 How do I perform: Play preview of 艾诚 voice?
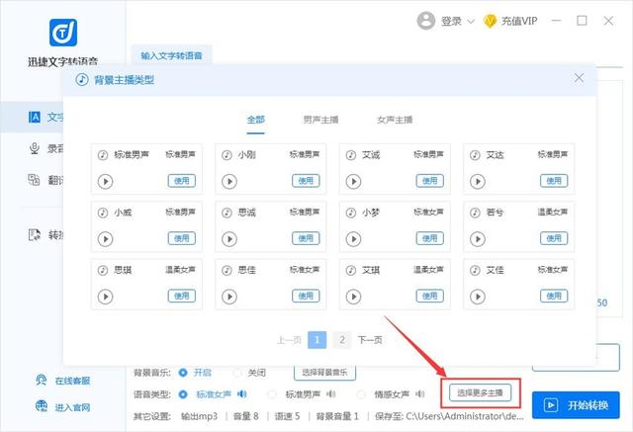[x=354, y=182]
